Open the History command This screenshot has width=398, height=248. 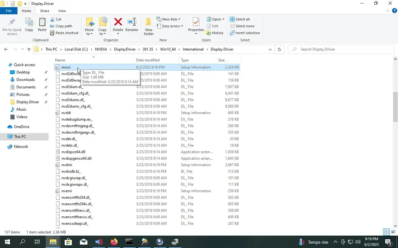pos(215,33)
